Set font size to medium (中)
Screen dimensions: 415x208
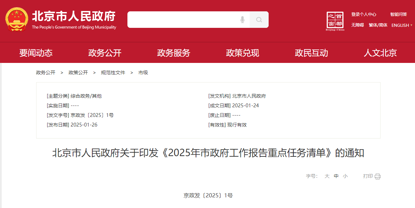[336, 176]
